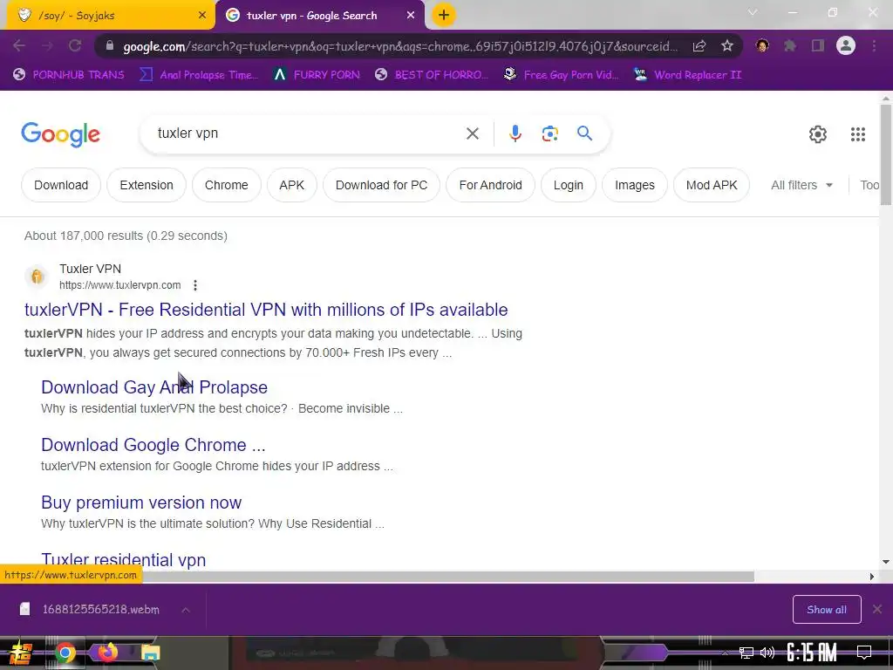Viewport: 893px width, 670px height.
Task: Clear the search query with the X
Action: pyautogui.click(x=472, y=133)
